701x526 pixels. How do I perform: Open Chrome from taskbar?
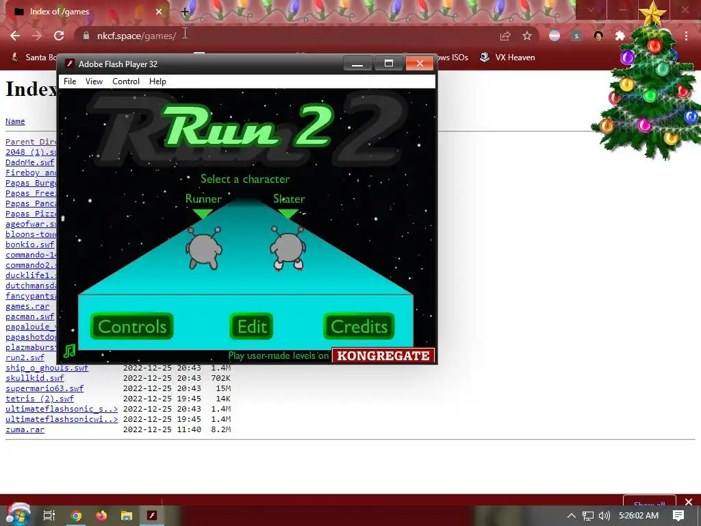coord(76,516)
